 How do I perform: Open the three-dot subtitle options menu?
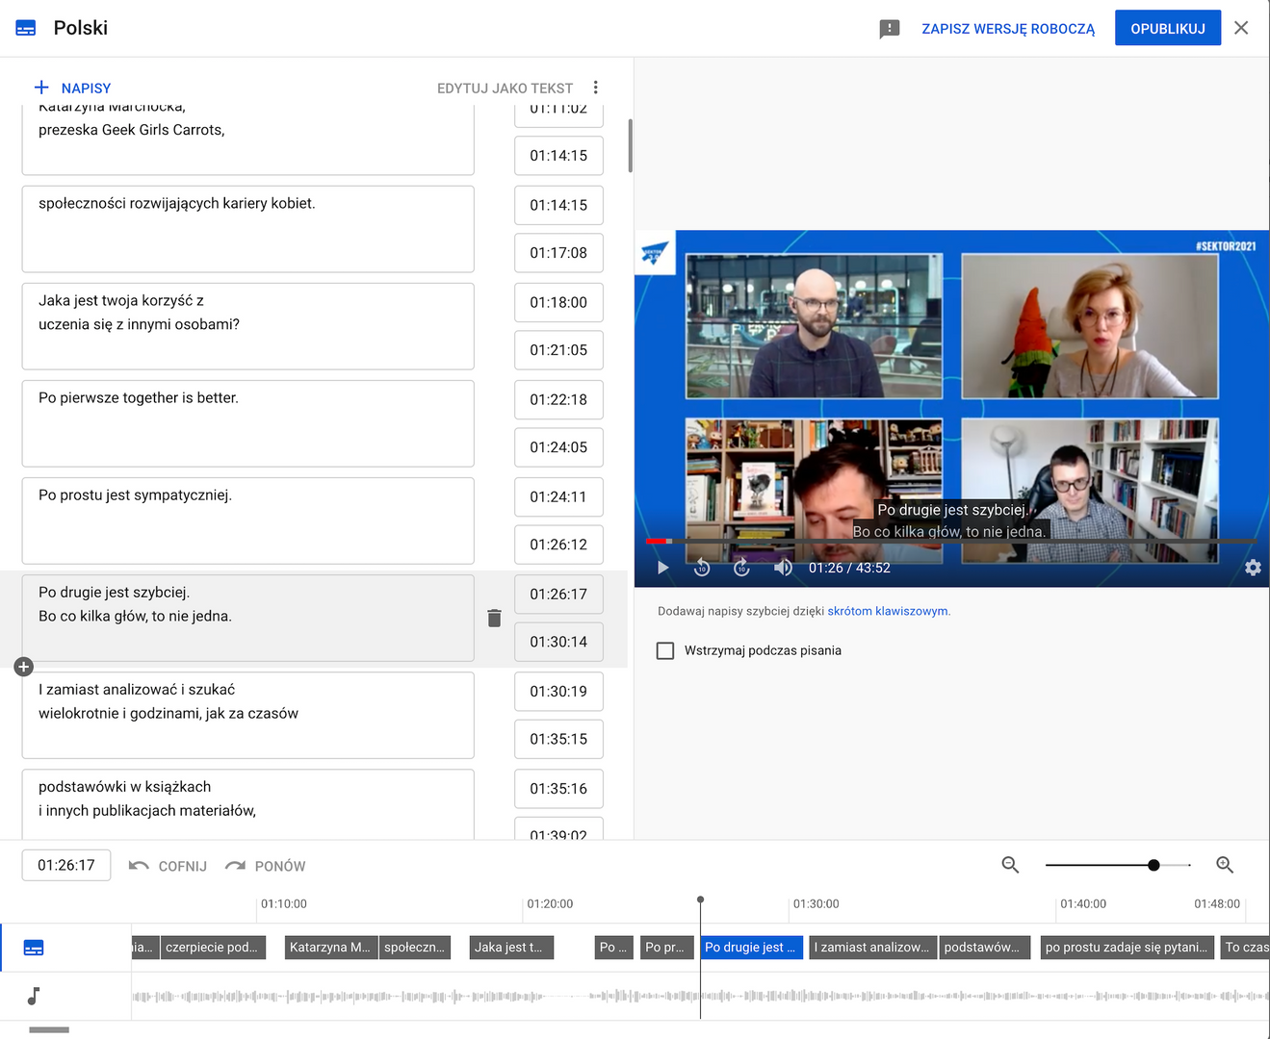pyautogui.click(x=596, y=88)
